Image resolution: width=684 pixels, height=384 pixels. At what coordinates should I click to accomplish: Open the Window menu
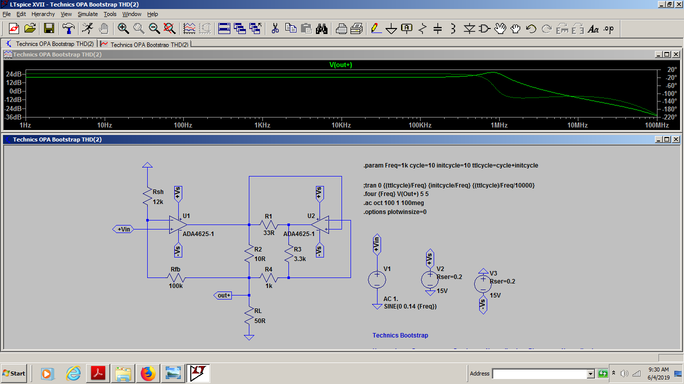[132, 14]
